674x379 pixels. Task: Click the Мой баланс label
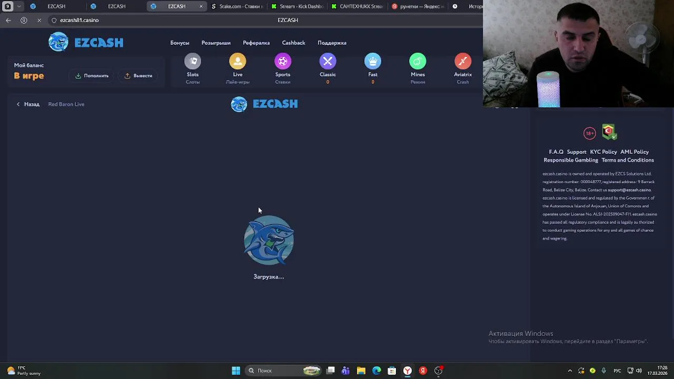click(x=29, y=65)
